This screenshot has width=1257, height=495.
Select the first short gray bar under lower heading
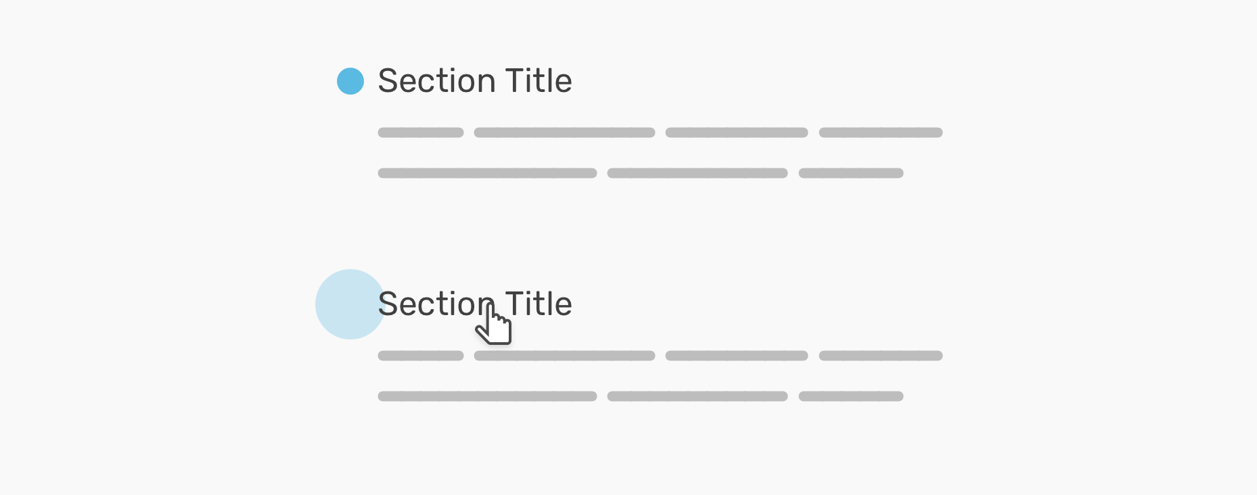tap(421, 356)
